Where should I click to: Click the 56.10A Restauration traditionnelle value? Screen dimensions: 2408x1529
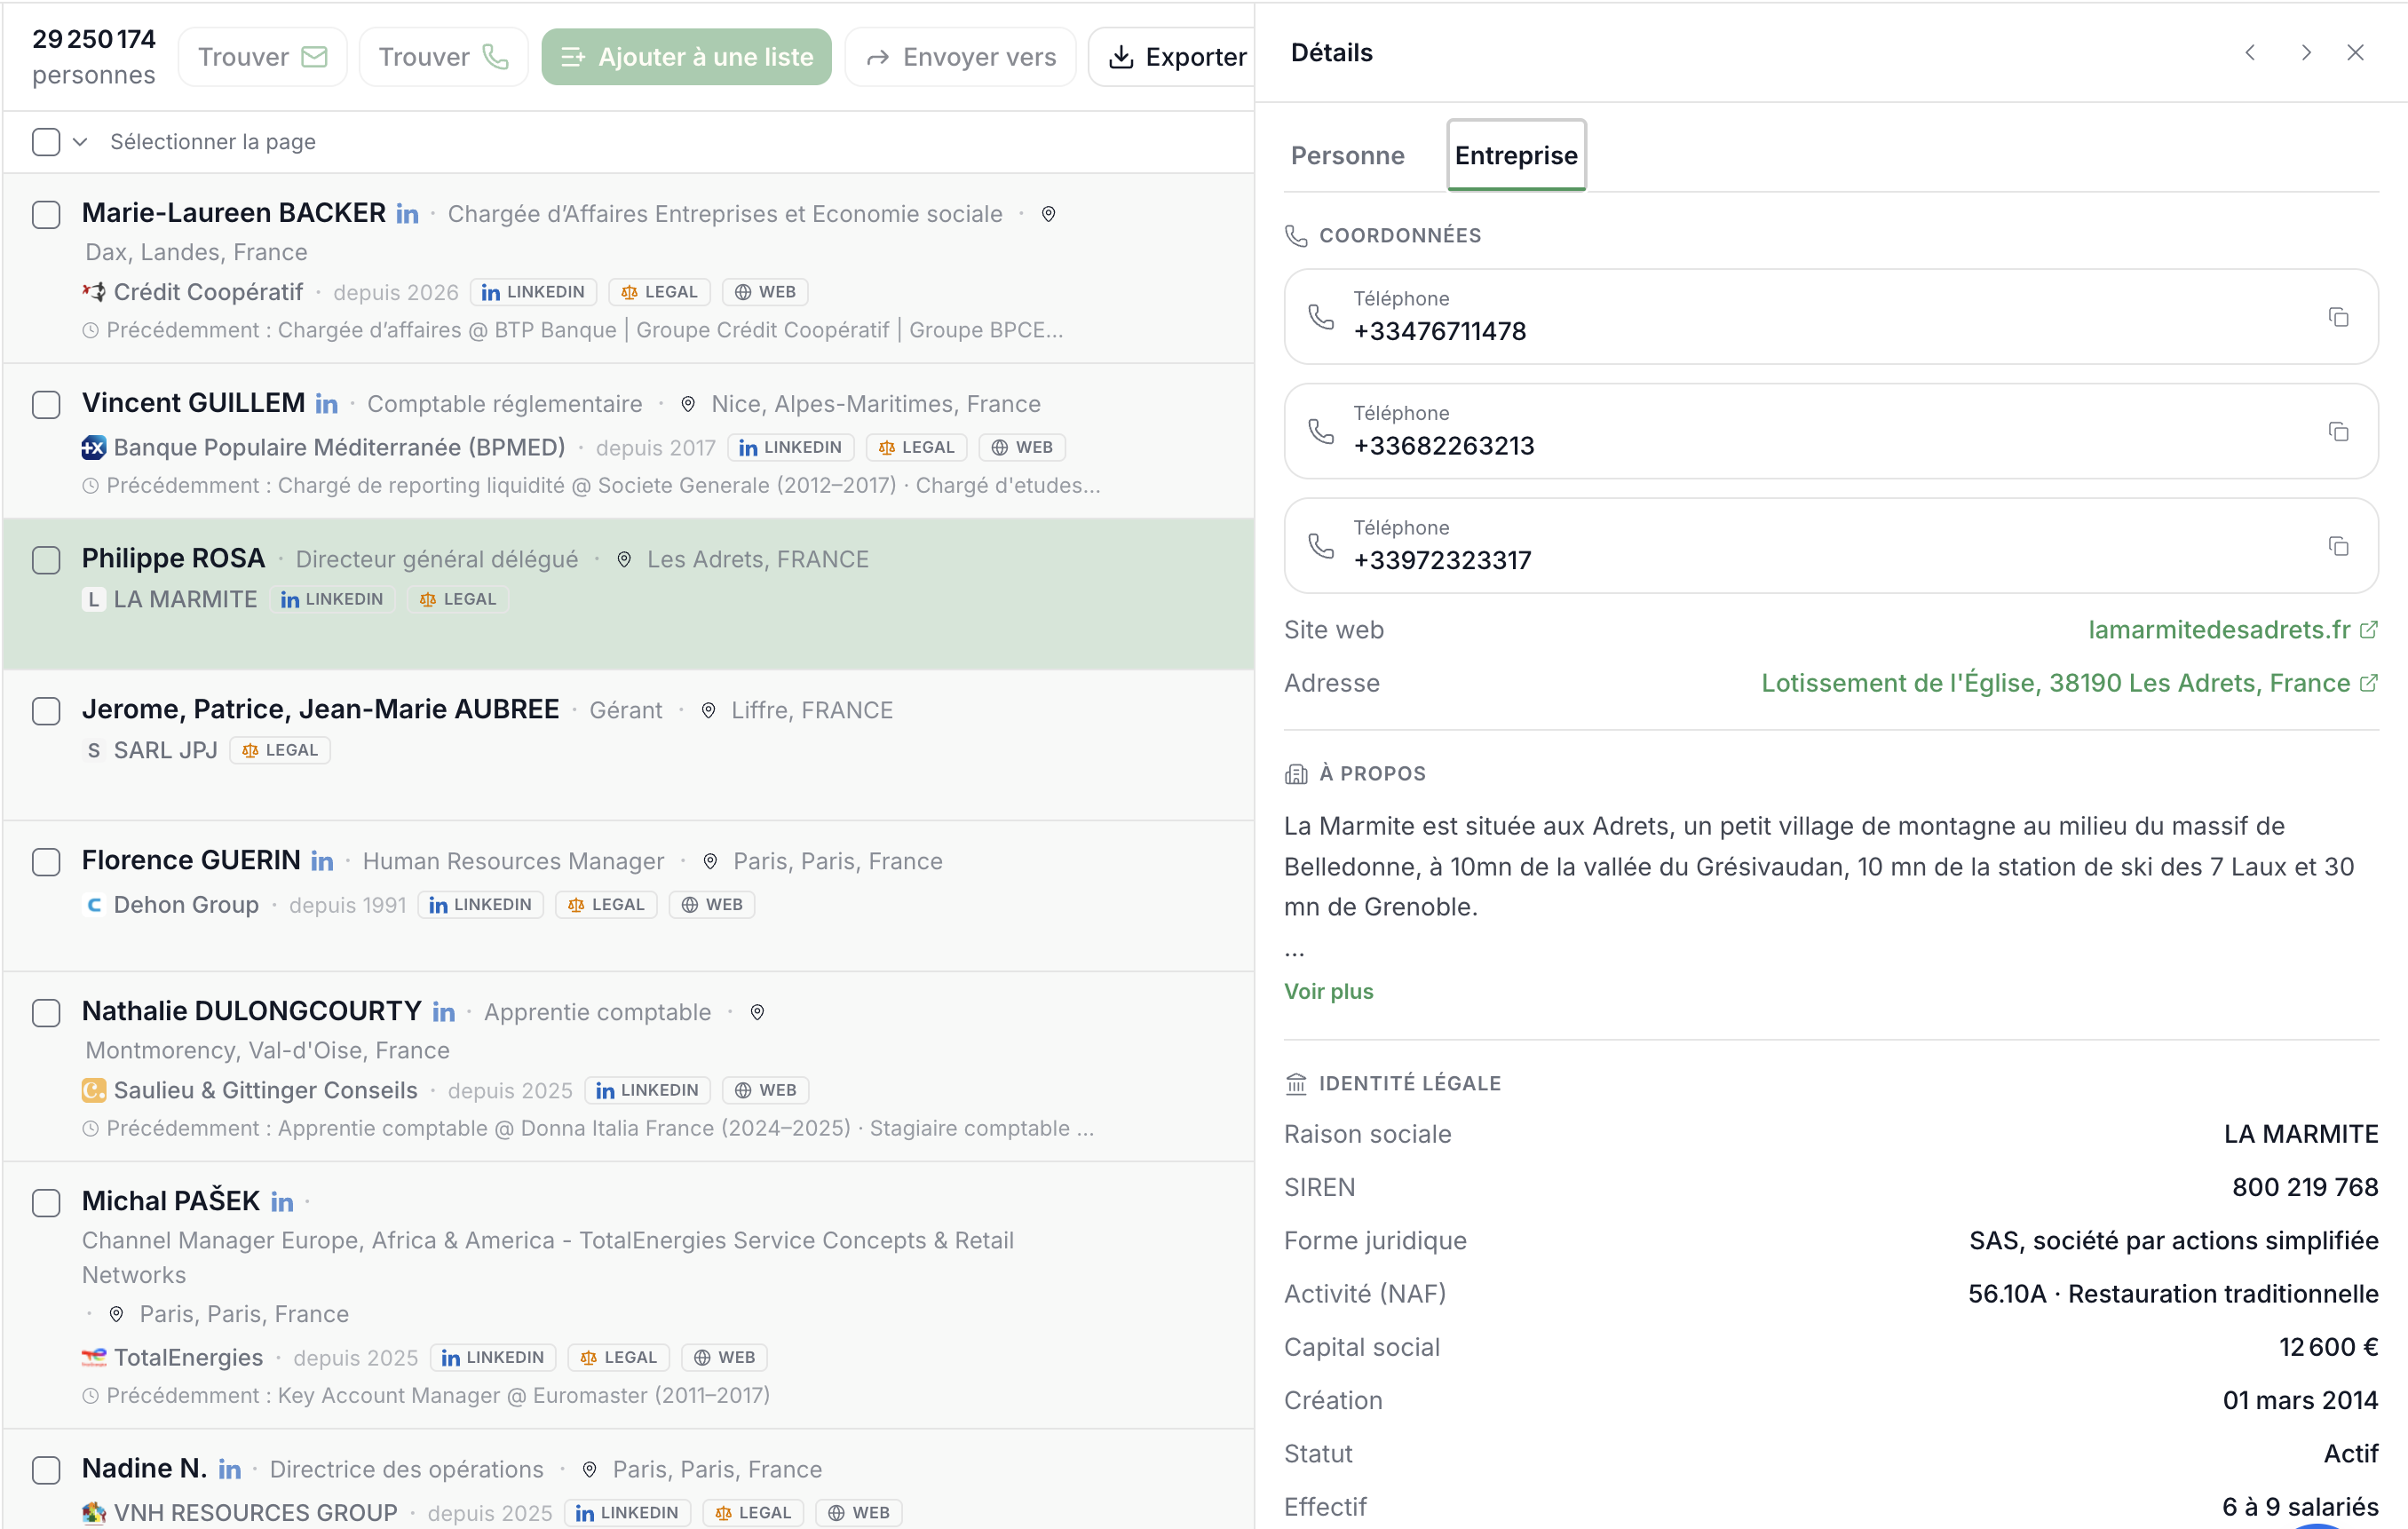coord(2172,1294)
